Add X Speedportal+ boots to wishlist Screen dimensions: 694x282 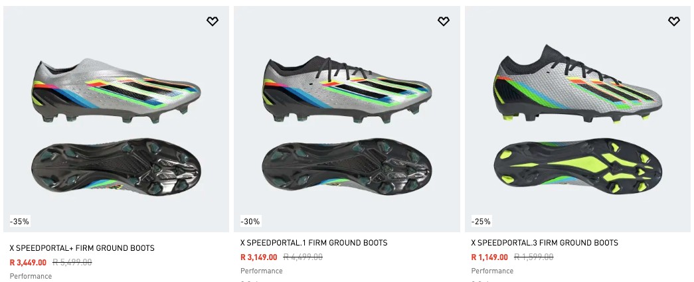point(212,22)
